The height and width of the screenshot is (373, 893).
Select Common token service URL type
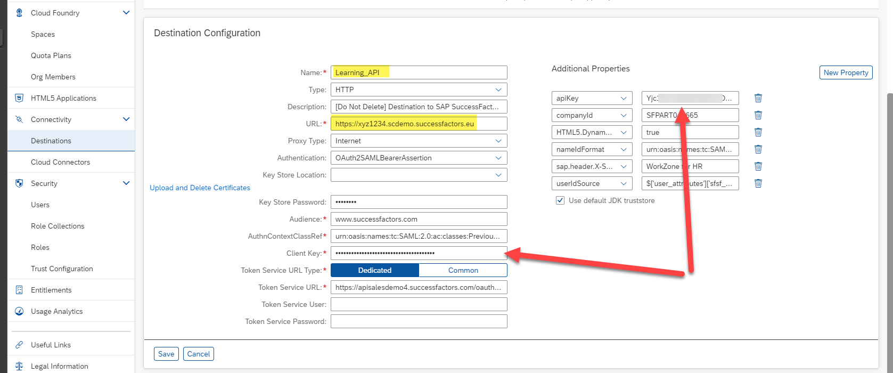pyautogui.click(x=463, y=270)
